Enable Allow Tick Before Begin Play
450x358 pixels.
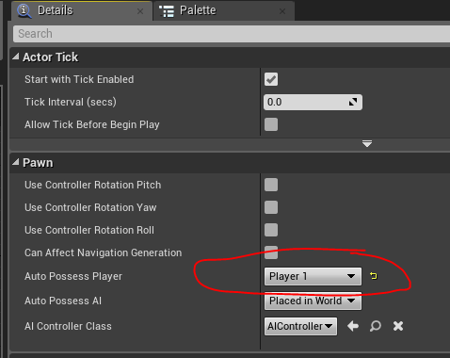[x=271, y=124]
